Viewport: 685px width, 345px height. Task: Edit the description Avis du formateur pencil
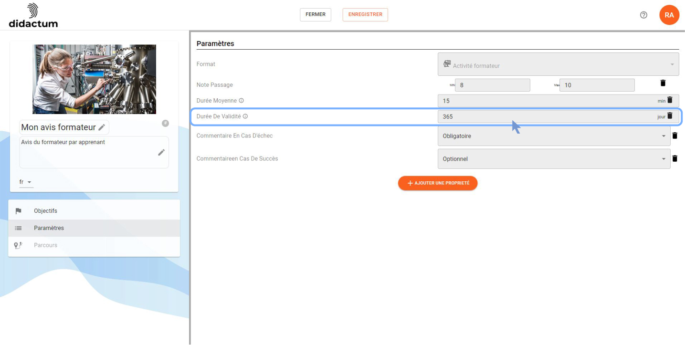161,152
